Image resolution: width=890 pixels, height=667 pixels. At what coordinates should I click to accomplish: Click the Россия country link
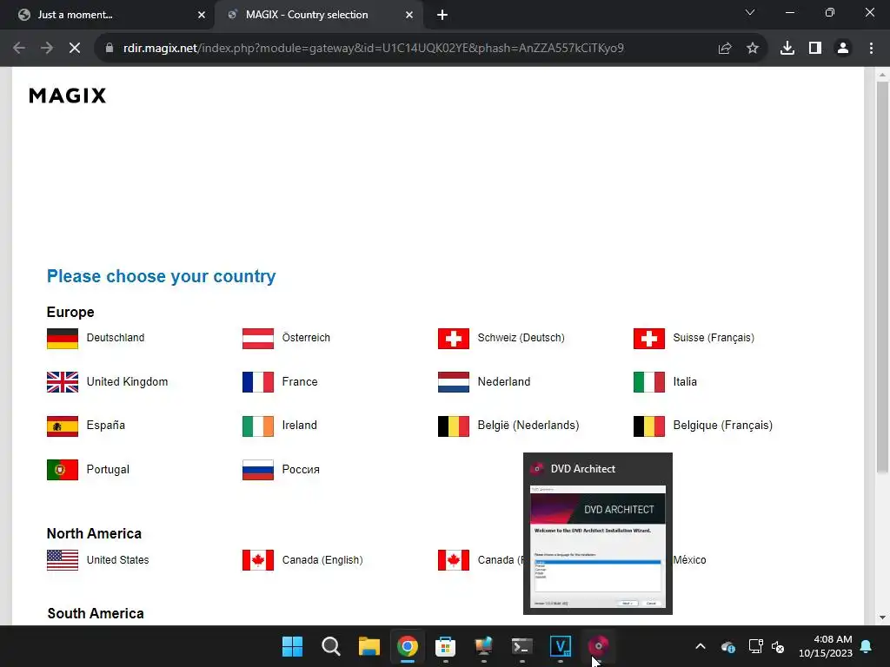[301, 470]
